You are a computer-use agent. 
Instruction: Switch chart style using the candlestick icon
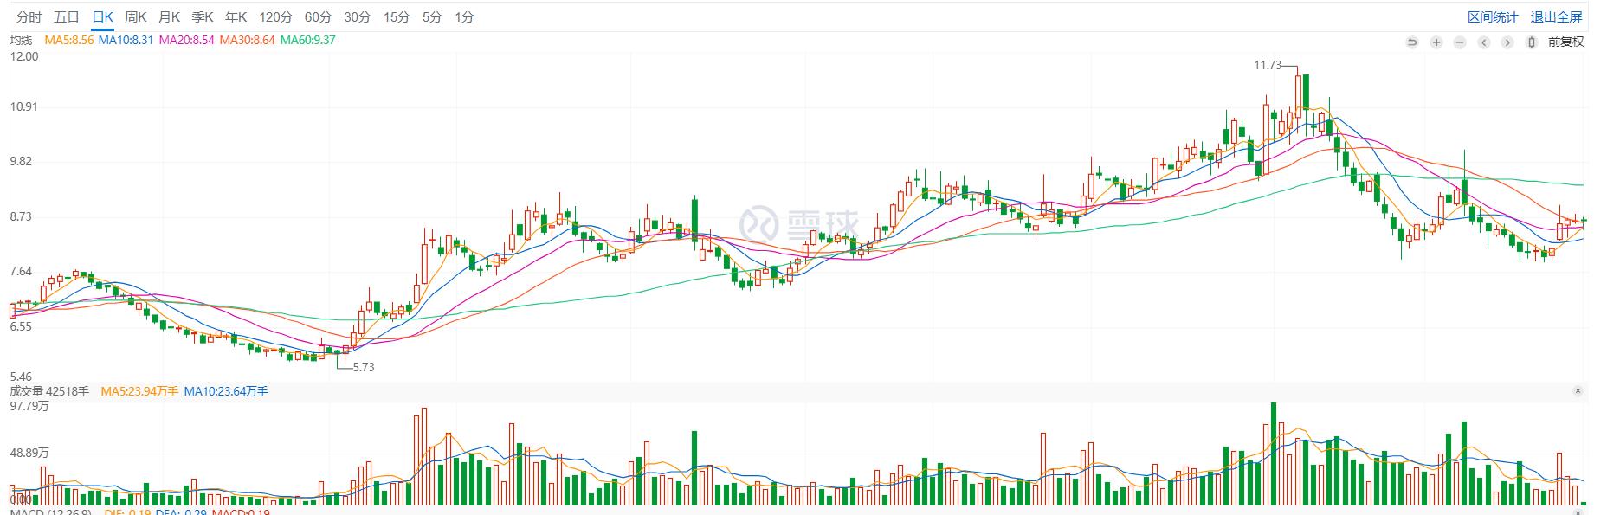1532,42
